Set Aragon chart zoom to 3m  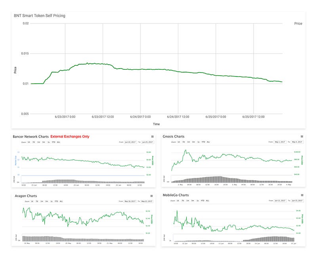coord(46,201)
